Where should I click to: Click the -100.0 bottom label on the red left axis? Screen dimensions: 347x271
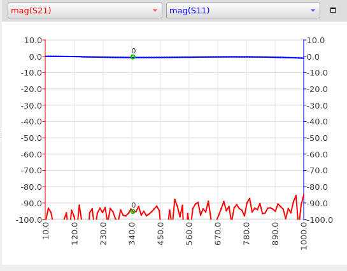point(29,220)
